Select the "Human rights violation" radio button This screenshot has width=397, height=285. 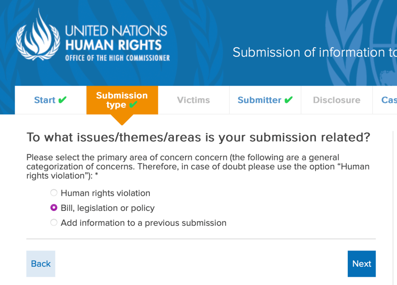(54, 193)
